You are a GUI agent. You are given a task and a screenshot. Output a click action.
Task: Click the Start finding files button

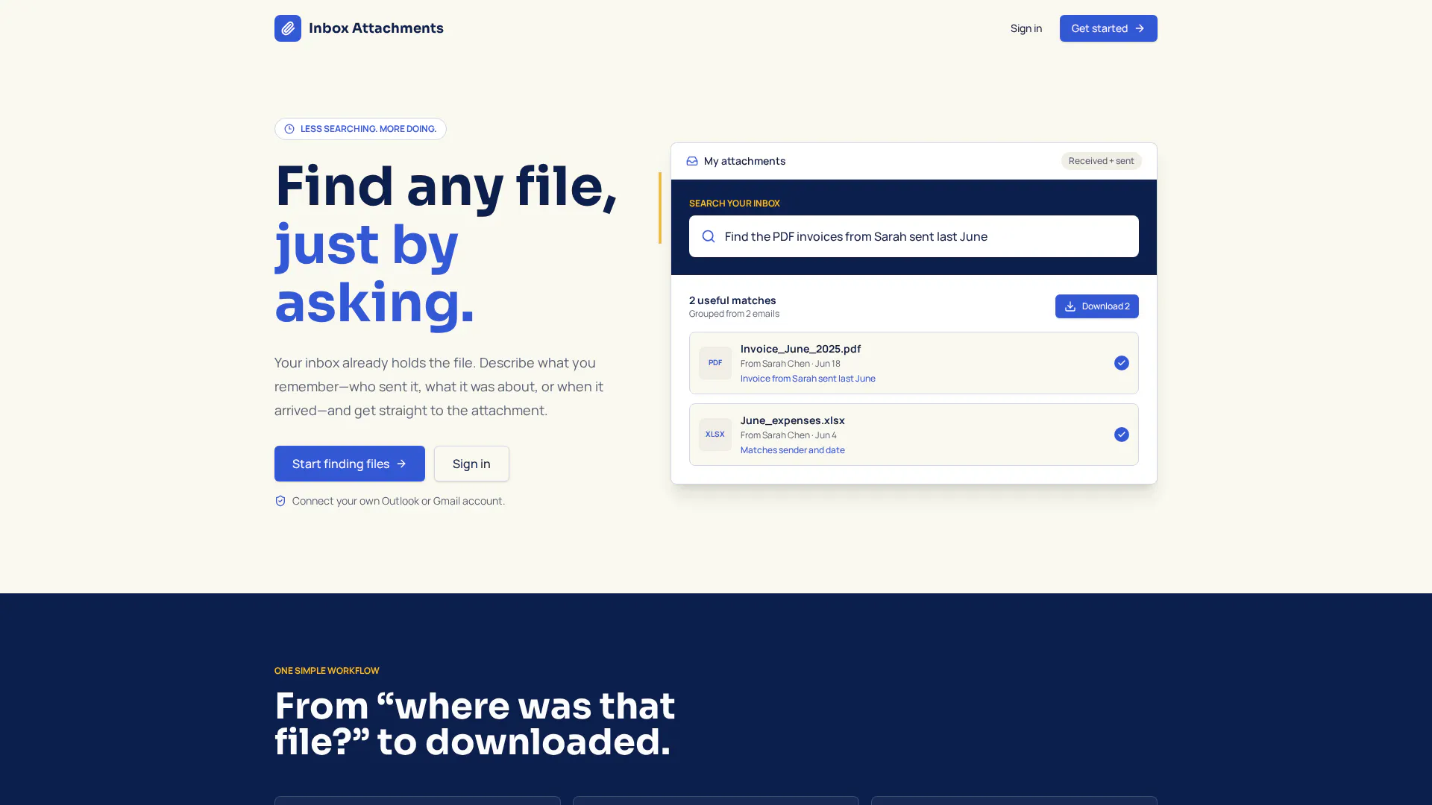[350, 464]
